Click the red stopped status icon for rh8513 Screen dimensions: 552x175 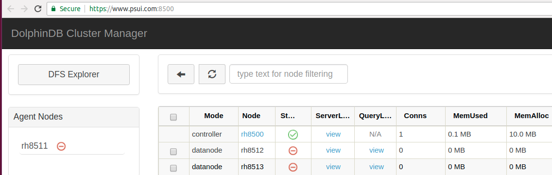293,167
